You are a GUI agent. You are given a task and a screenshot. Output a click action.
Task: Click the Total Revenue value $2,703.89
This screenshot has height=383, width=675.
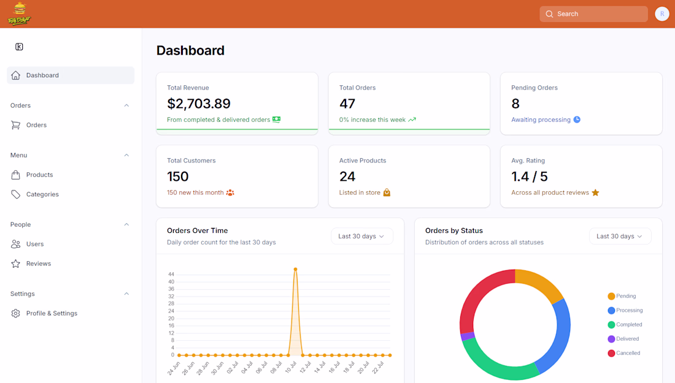[198, 104]
